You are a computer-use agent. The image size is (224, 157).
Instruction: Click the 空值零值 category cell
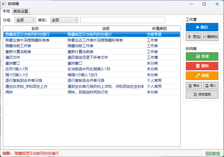[x=154, y=34]
